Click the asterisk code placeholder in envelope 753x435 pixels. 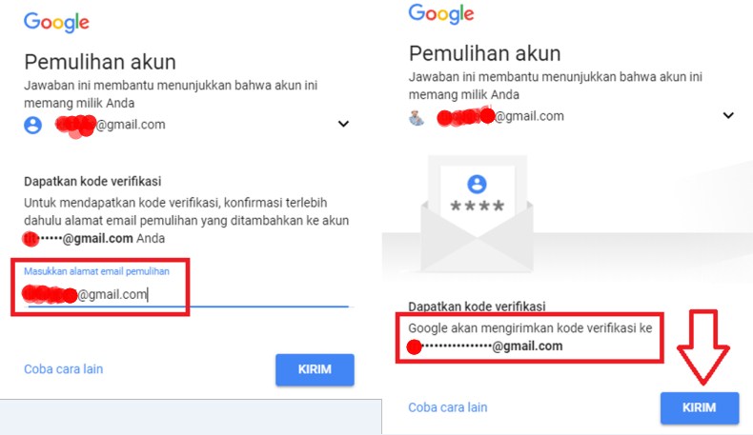coord(477,207)
